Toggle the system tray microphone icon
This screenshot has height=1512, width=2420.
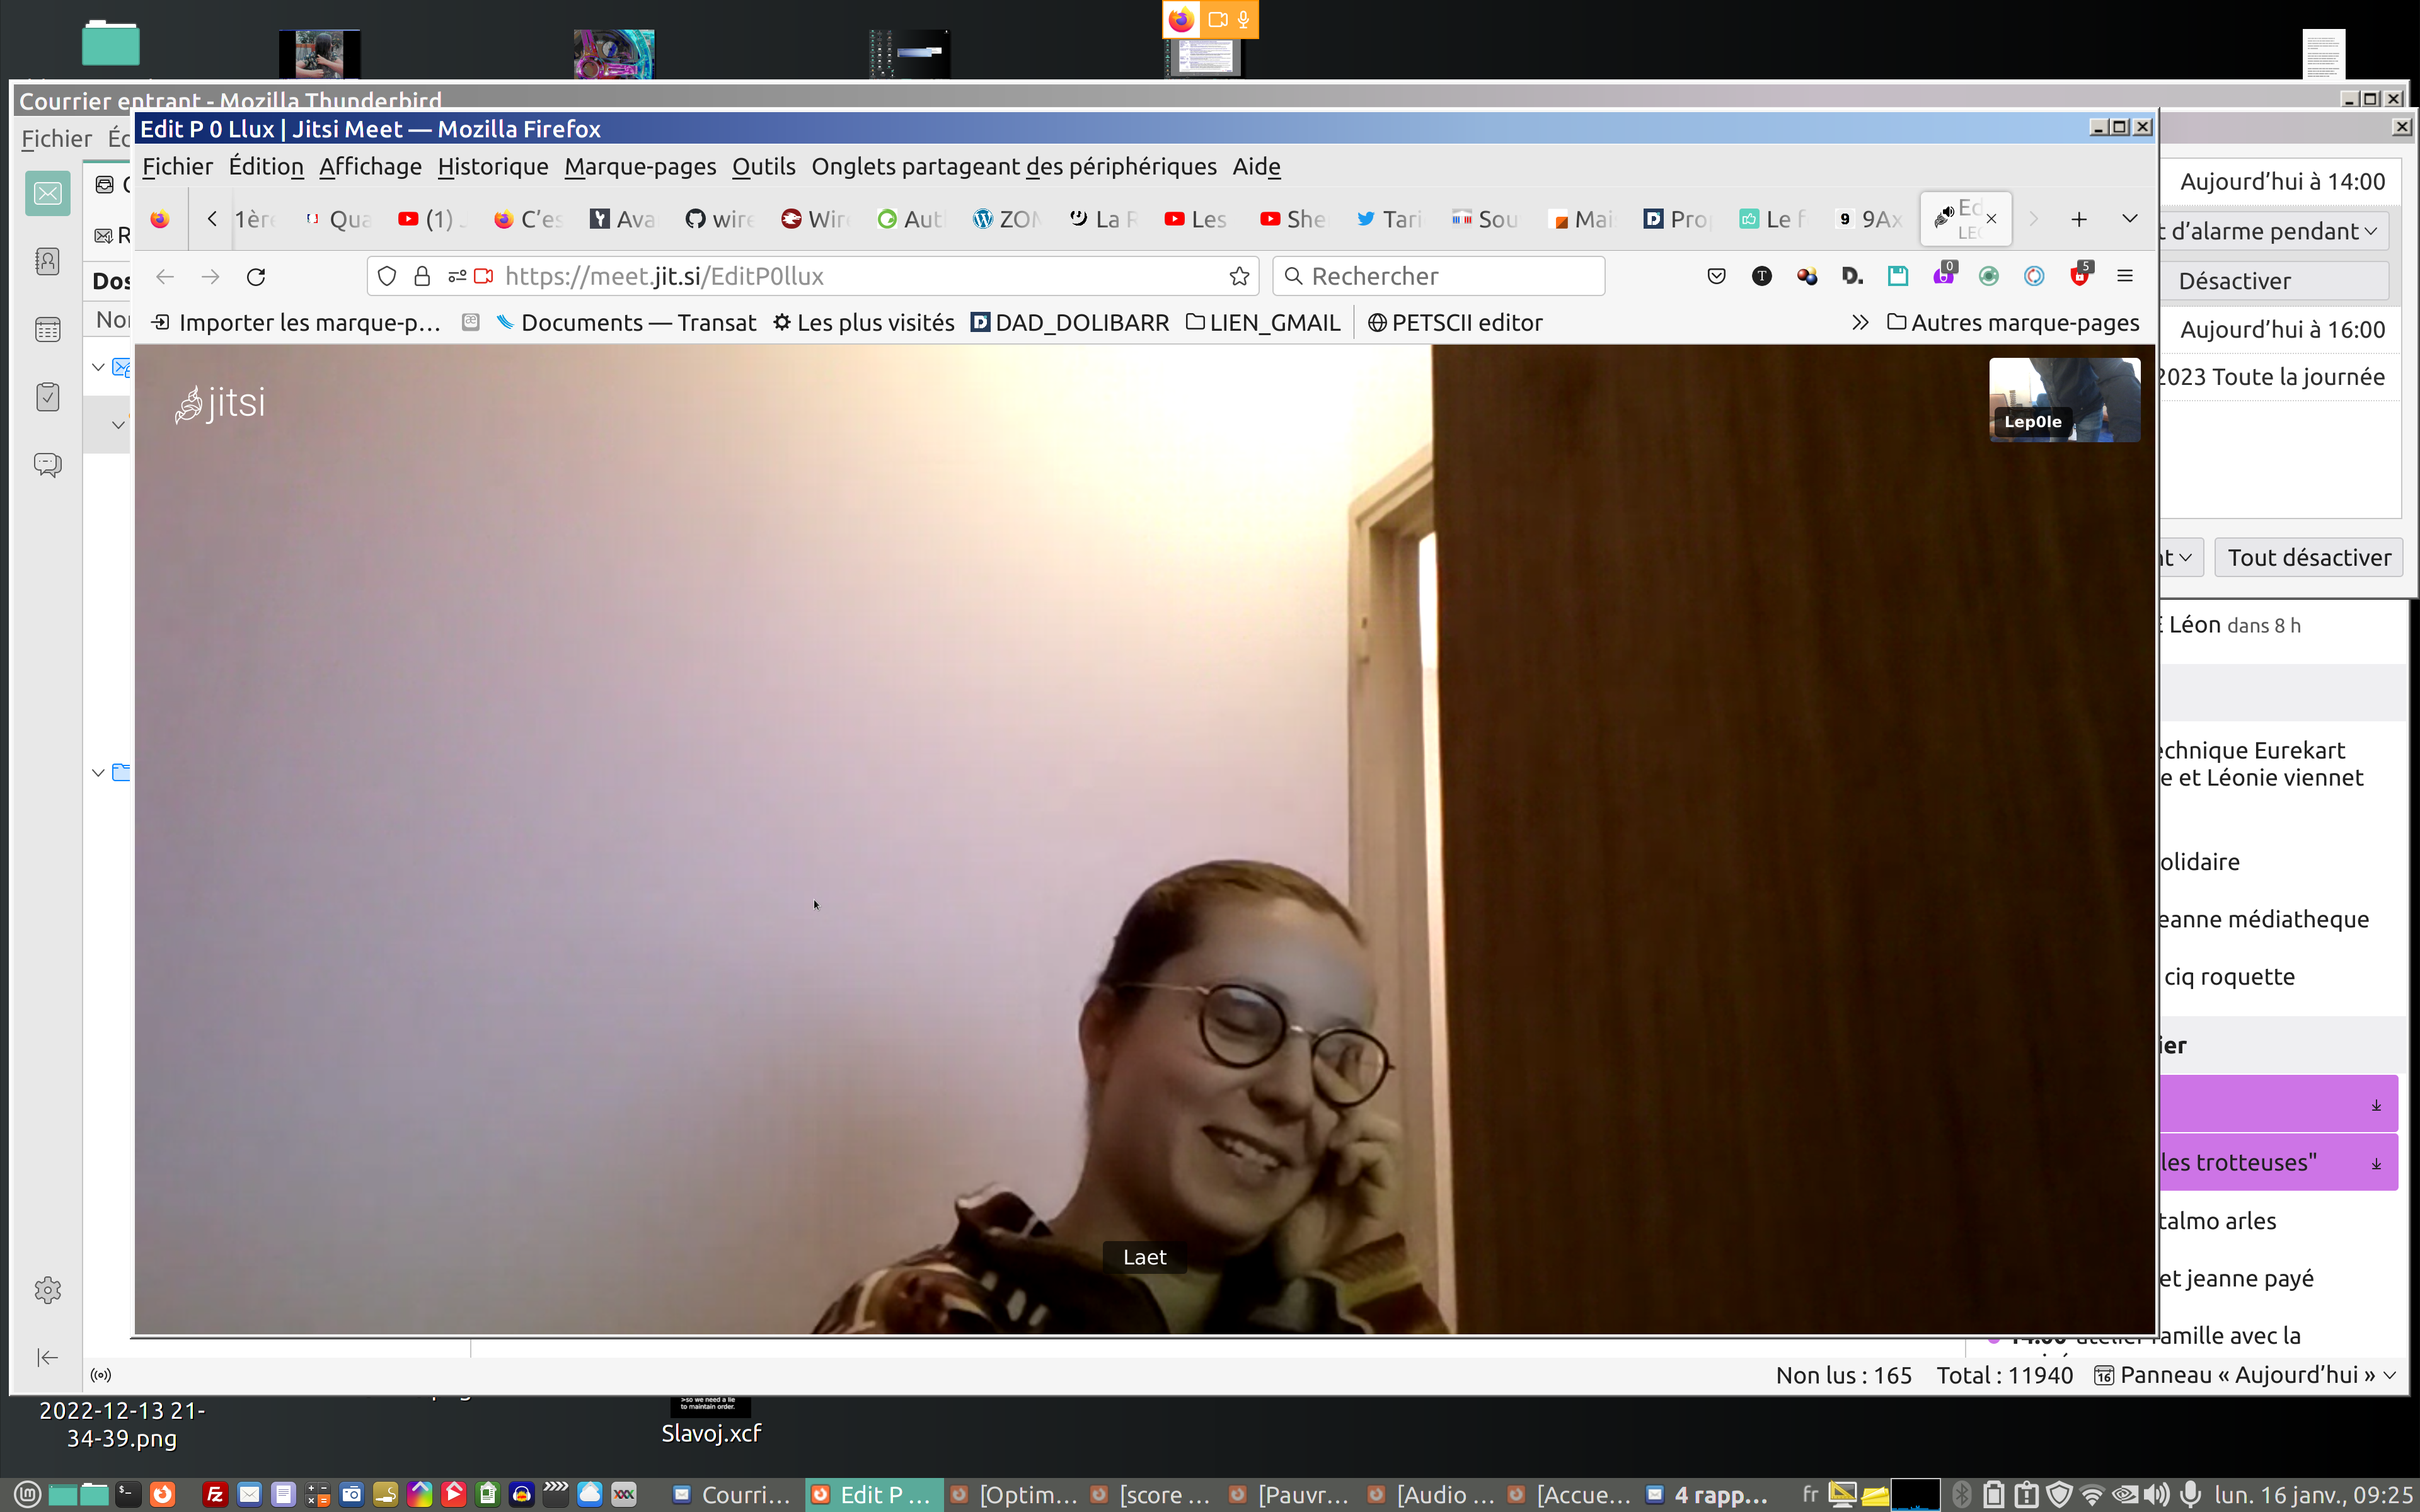point(2190,1494)
